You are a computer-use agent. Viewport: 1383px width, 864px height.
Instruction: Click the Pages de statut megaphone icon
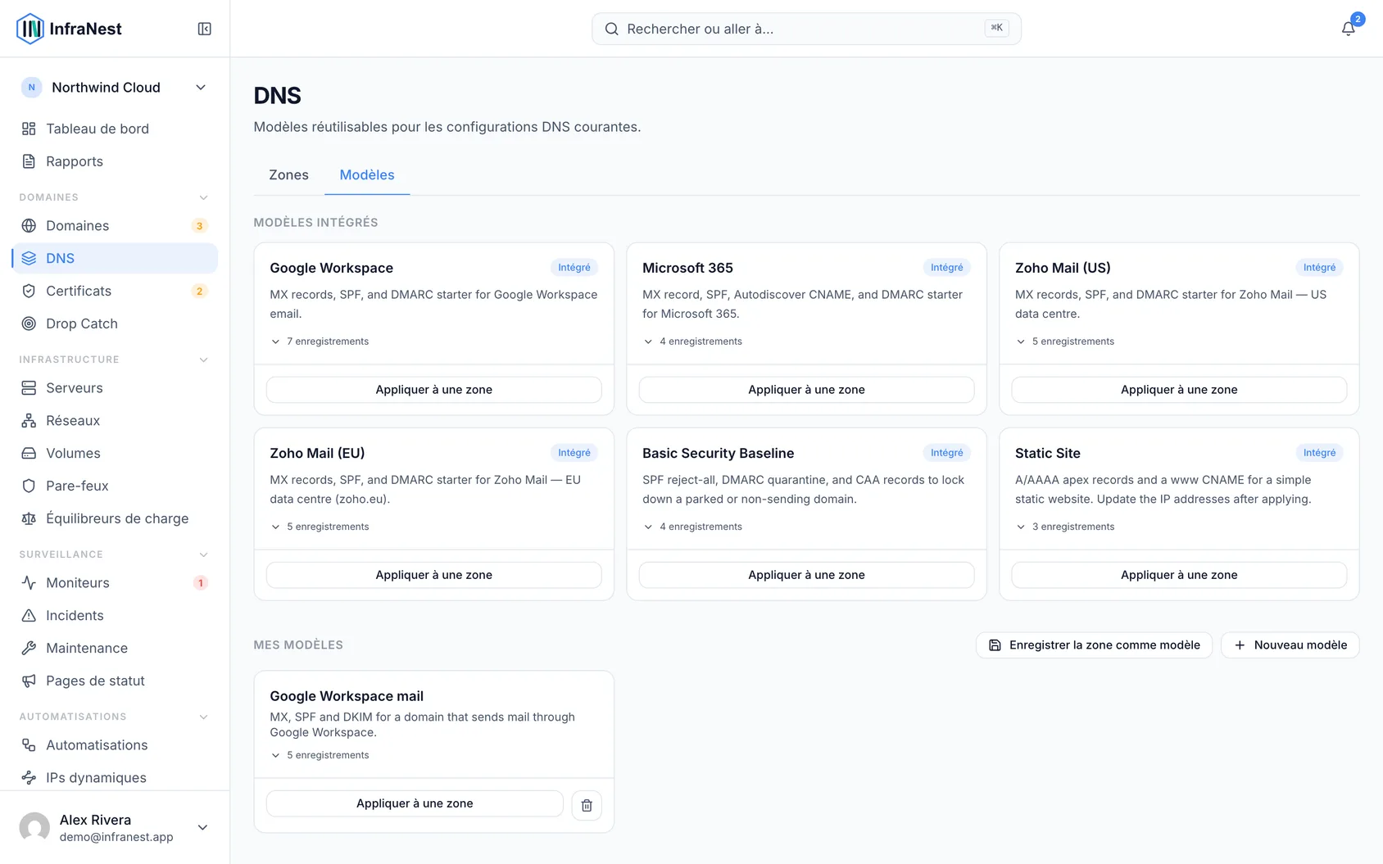pos(29,681)
